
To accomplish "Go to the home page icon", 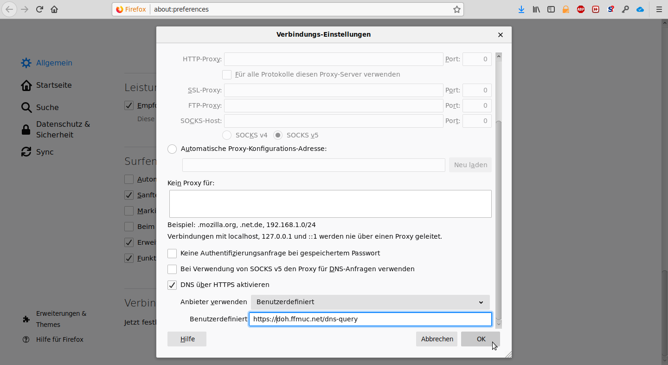I will coord(54,9).
